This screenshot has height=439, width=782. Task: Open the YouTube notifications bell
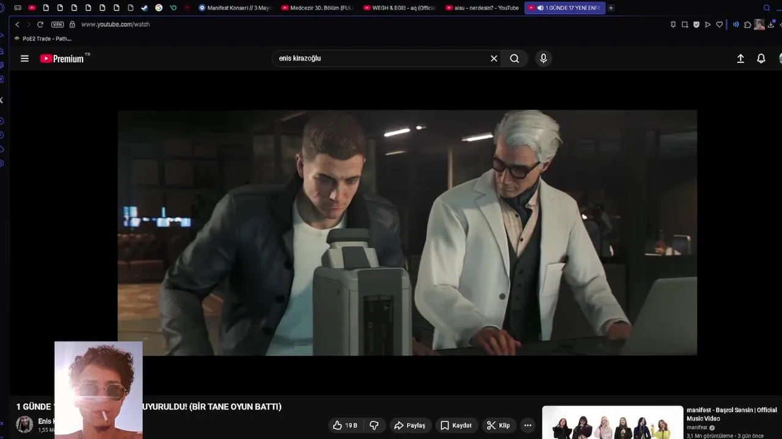tap(761, 59)
